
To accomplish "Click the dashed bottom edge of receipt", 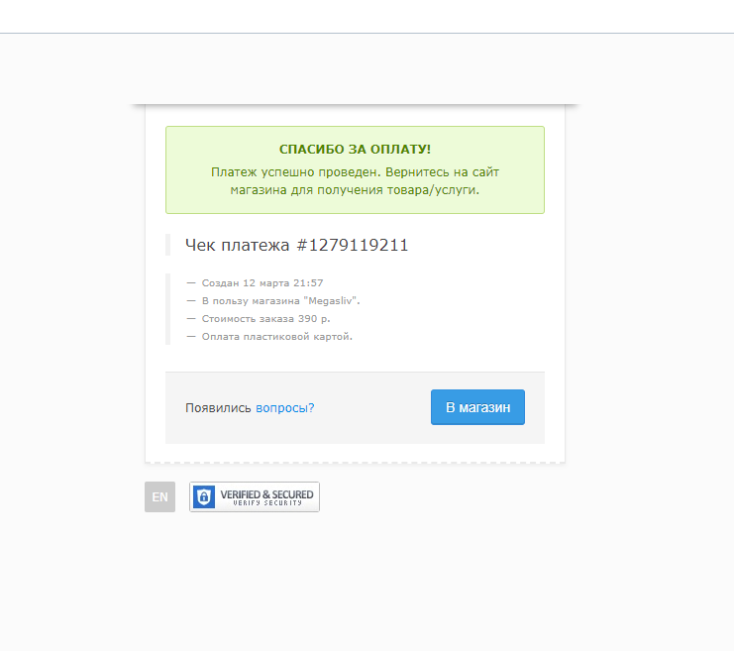I will tap(355, 463).
